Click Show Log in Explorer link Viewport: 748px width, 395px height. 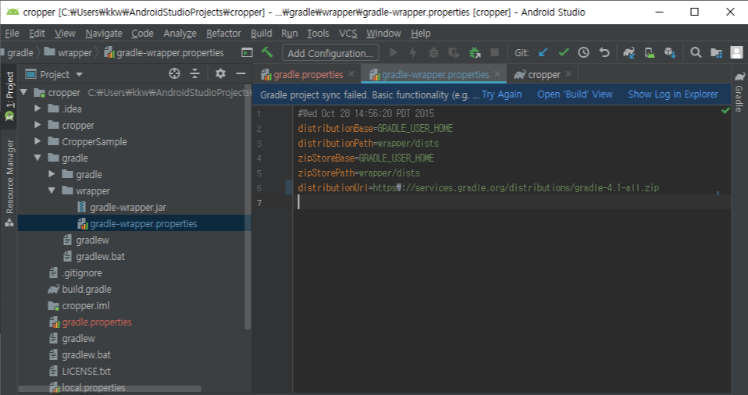[672, 94]
